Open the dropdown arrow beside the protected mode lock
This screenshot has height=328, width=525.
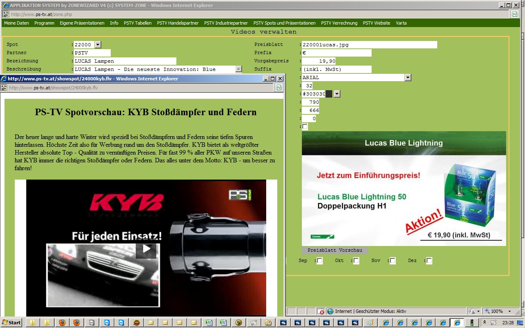pos(478,312)
